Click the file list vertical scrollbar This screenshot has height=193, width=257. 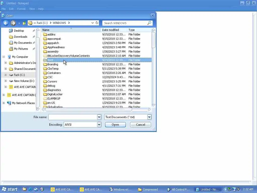coord(153,40)
